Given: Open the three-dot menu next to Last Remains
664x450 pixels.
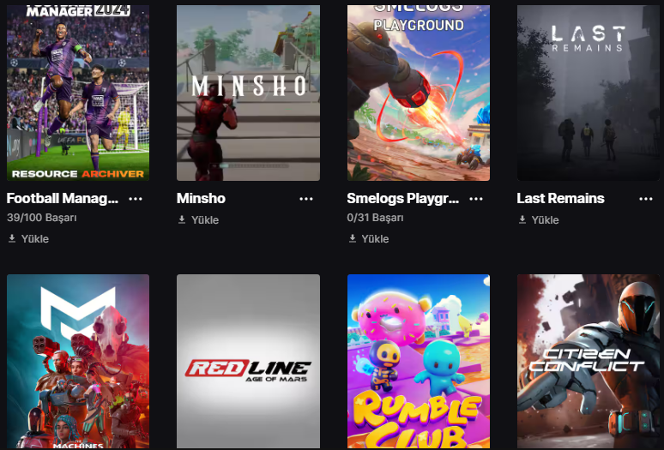Looking at the screenshot, I should tap(646, 199).
